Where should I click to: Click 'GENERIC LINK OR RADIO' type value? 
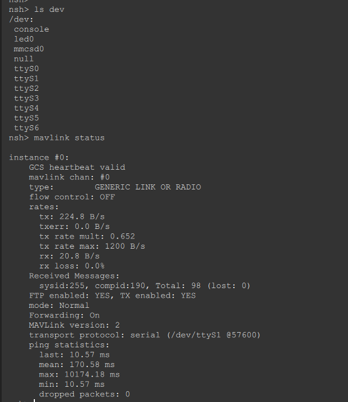tap(148, 187)
